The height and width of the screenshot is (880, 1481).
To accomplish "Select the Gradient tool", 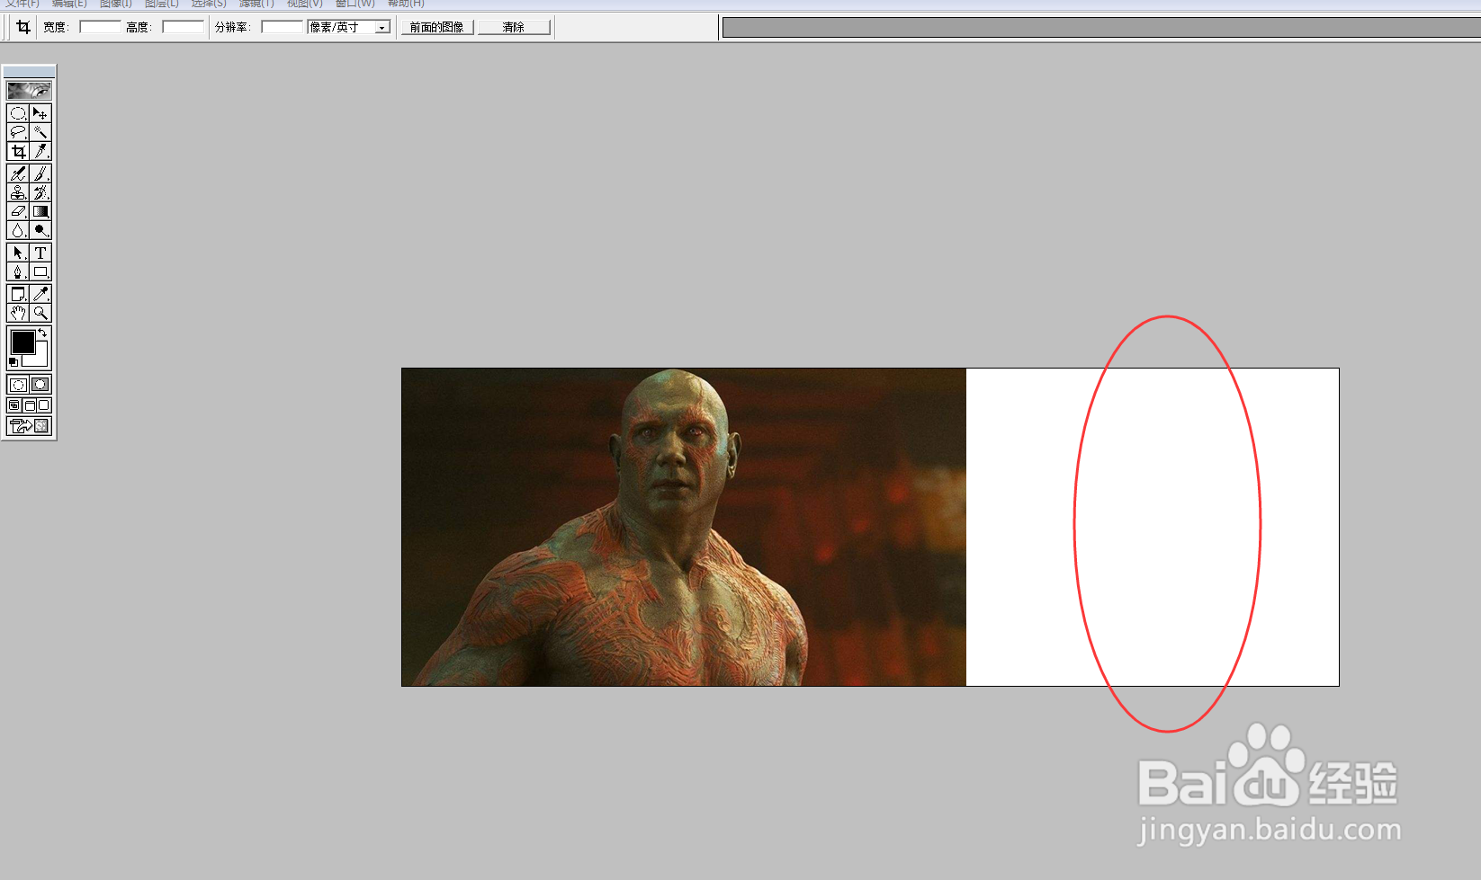I will tap(40, 211).
